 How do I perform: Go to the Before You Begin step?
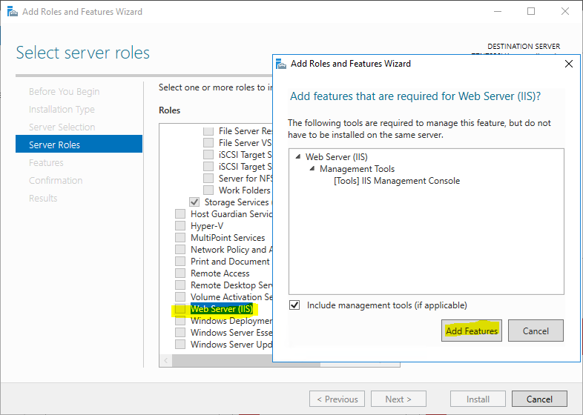point(64,91)
